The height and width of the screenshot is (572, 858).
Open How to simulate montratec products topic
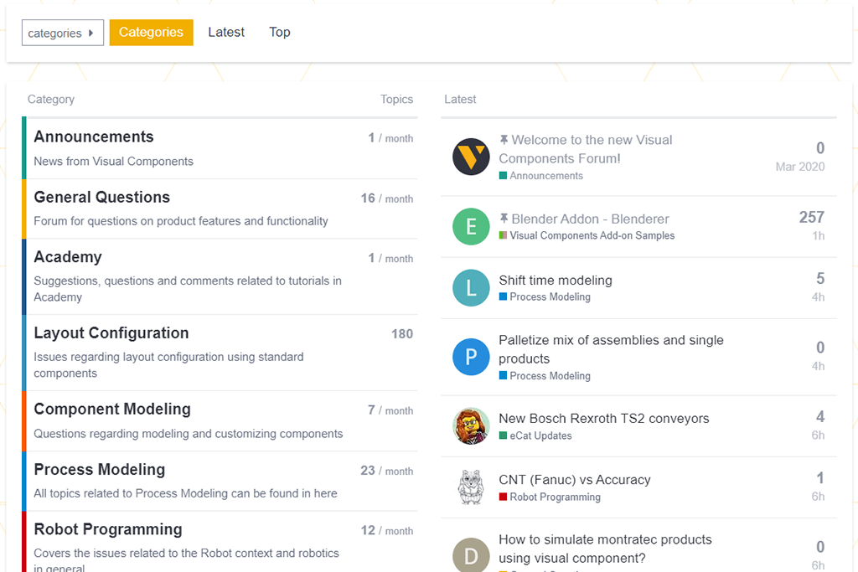pyautogui.click(x=605, y=549)
